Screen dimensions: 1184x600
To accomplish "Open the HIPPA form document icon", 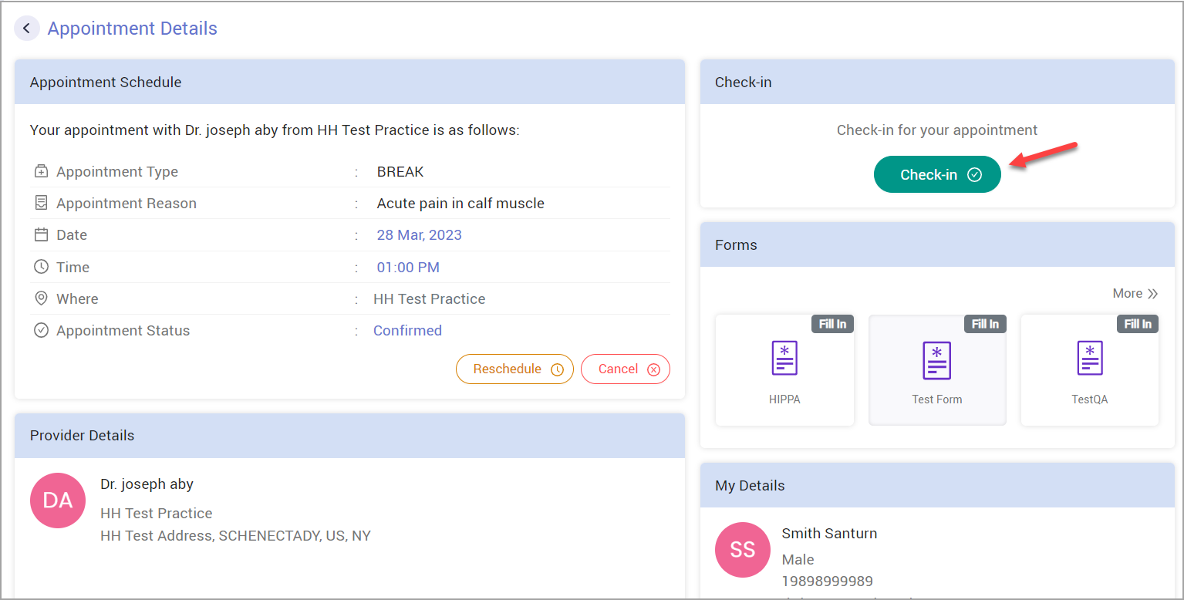I will coord(784,358).
